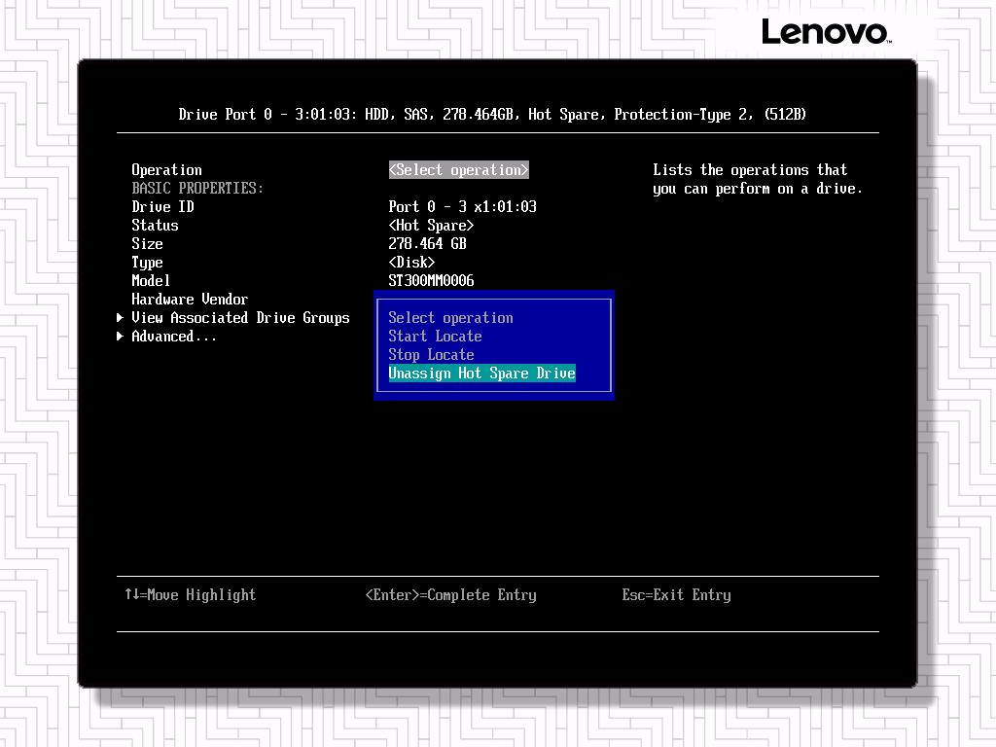Open View Associated Drive Groups
Screen dimensions: 996x747
240,318
